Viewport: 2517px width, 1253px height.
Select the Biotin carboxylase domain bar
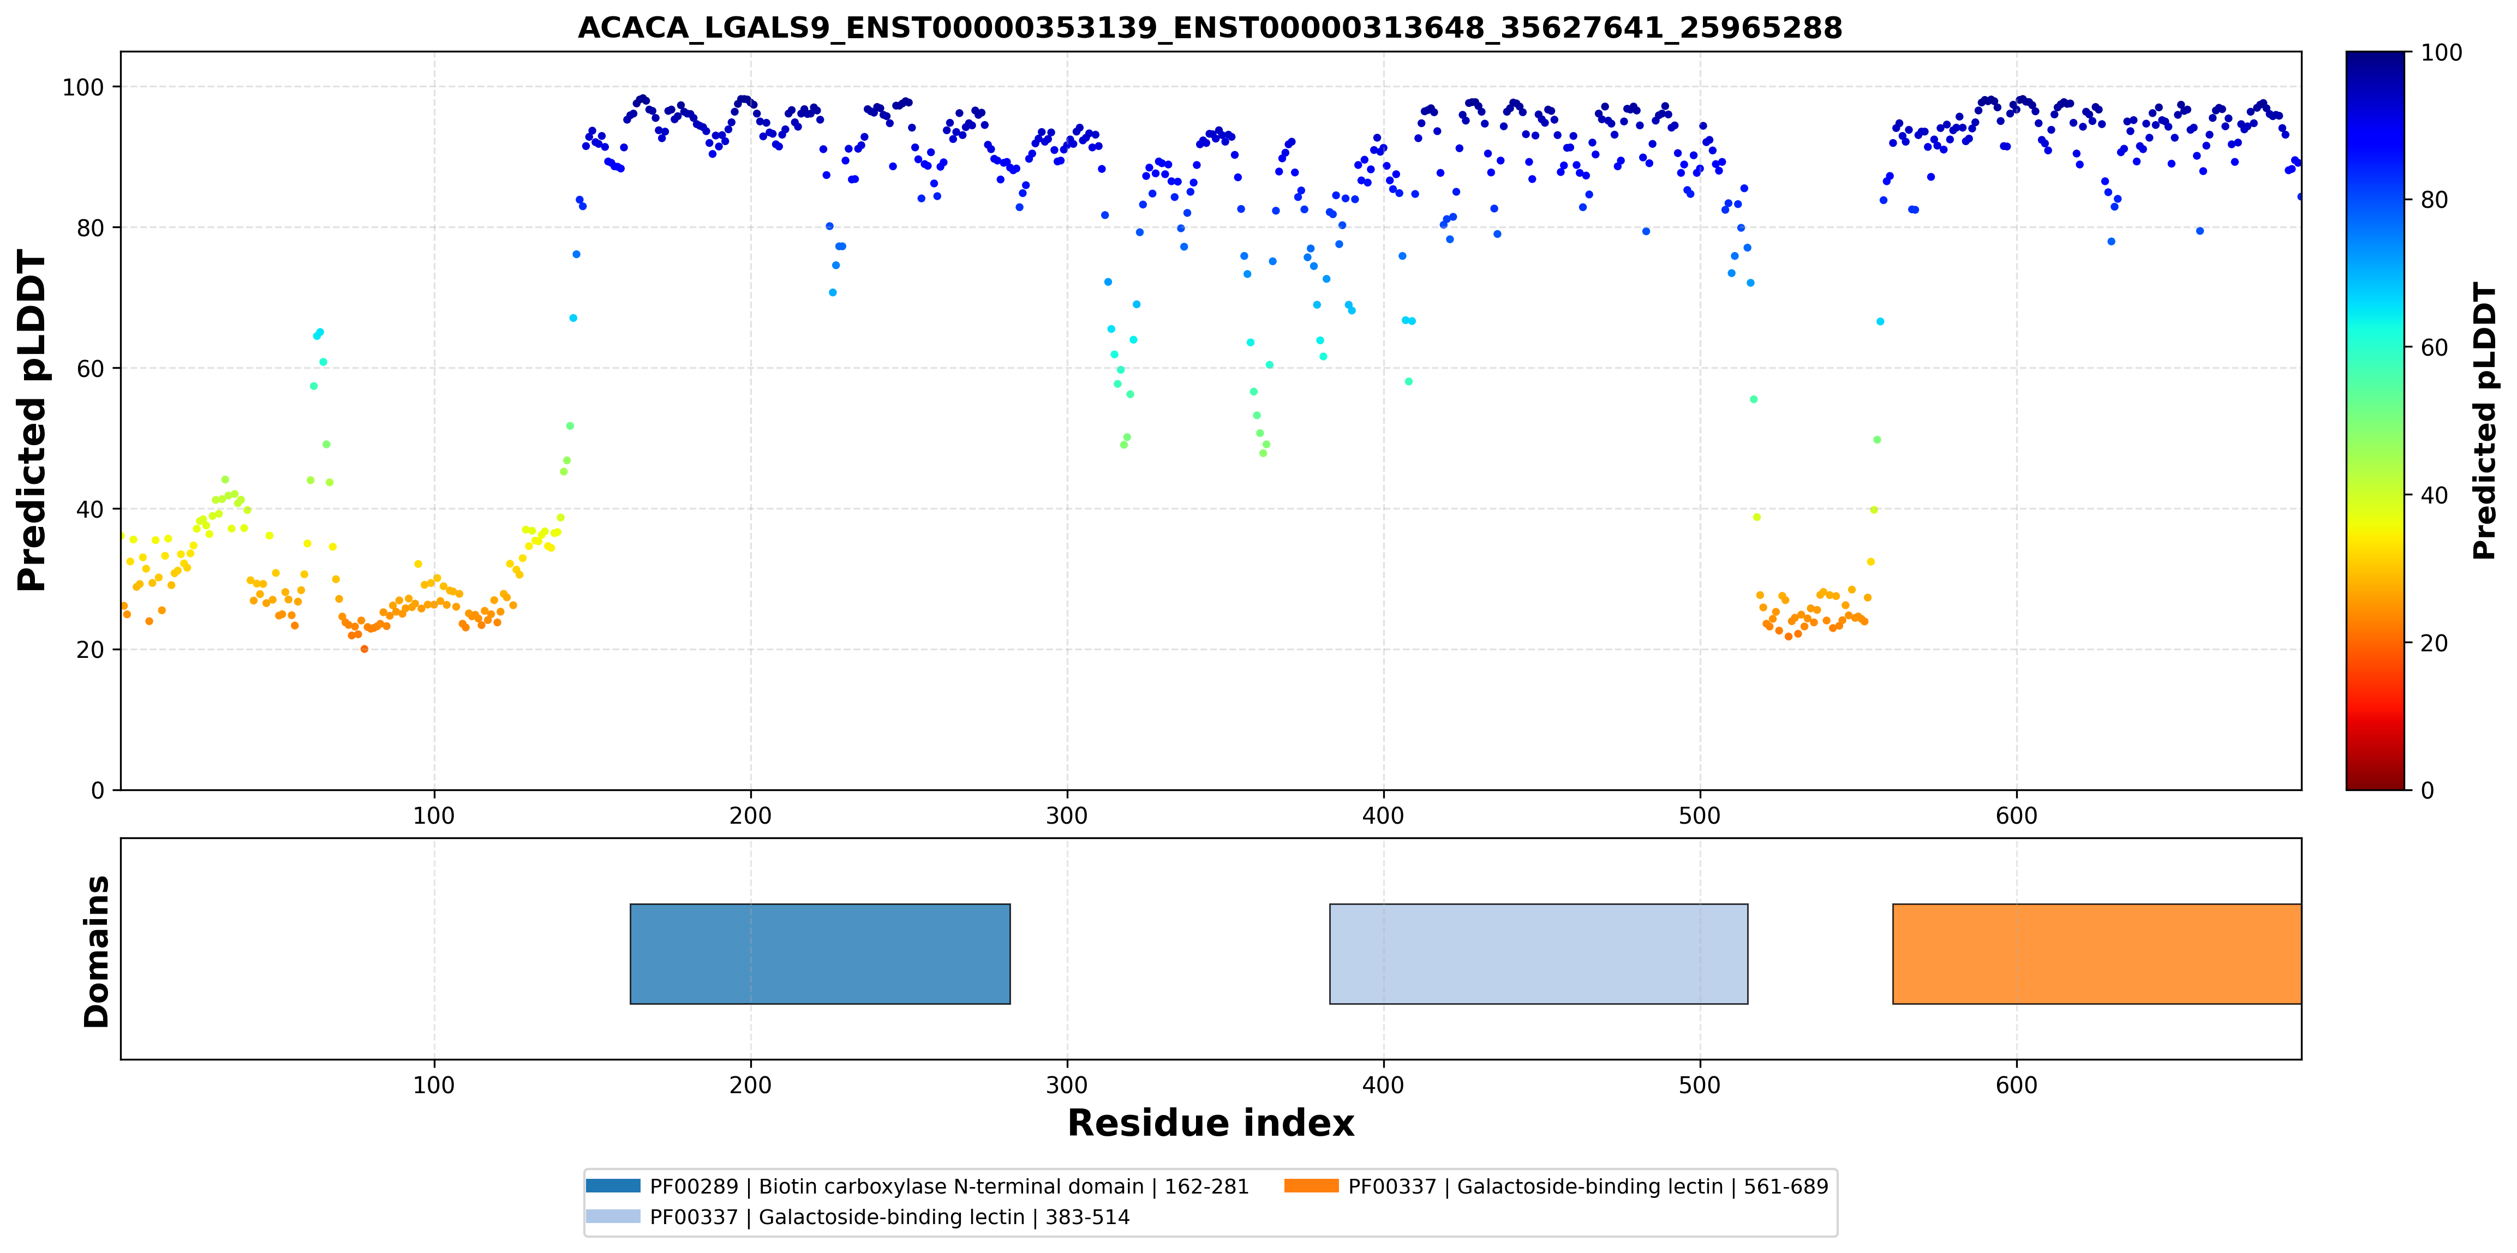[820, 954]
